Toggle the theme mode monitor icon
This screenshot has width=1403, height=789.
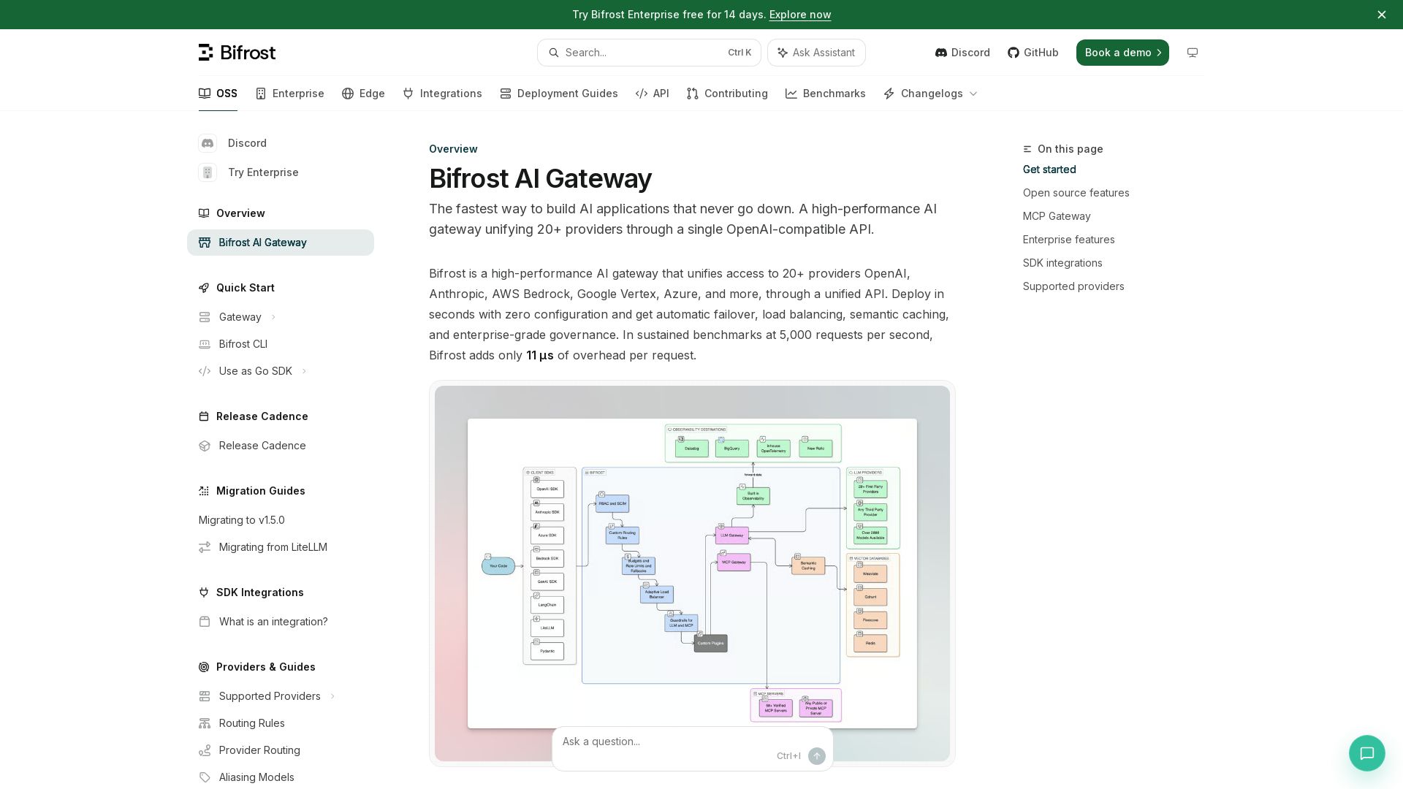pyautogui.click(x=1193, y=53)
